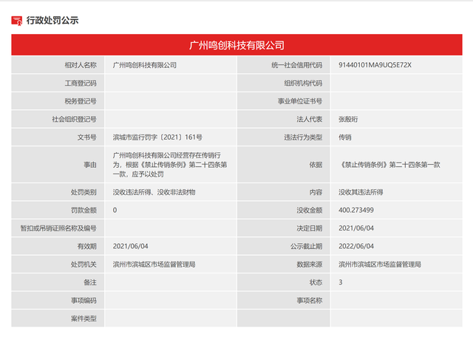Select the 没收其违法所得 content value
473x337 pixels.
361,192
